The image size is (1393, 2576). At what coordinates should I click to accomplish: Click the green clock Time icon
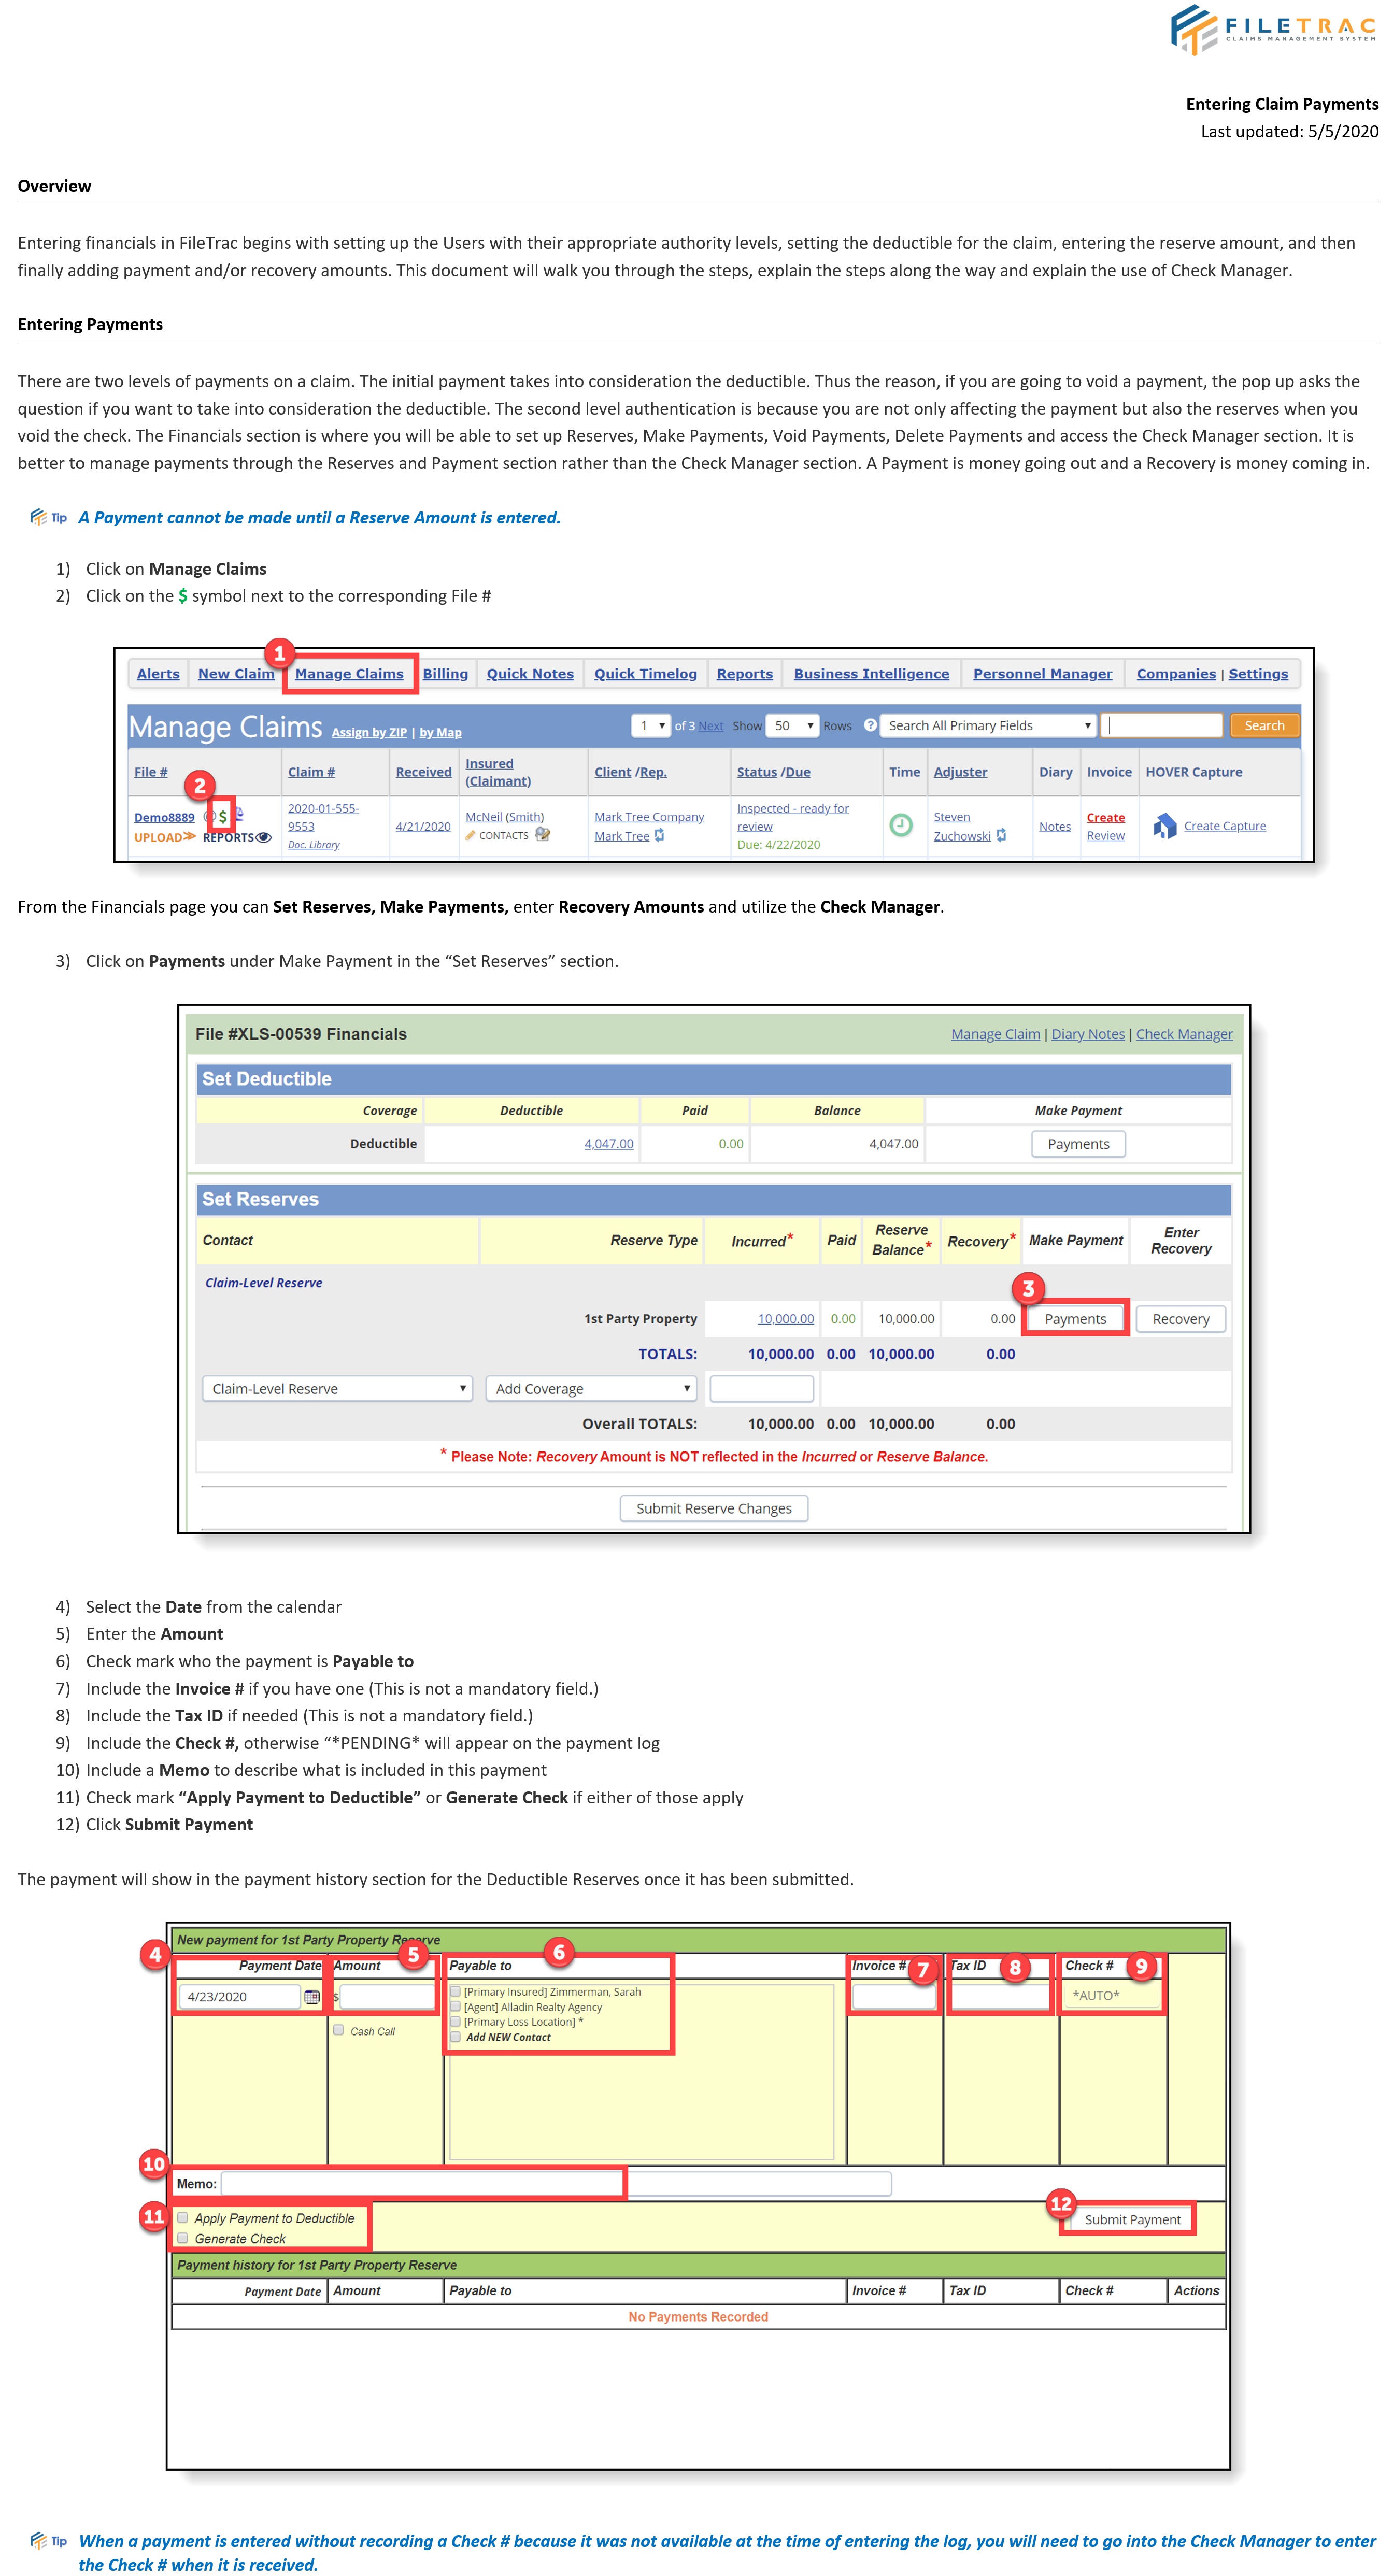click(900, 825)
